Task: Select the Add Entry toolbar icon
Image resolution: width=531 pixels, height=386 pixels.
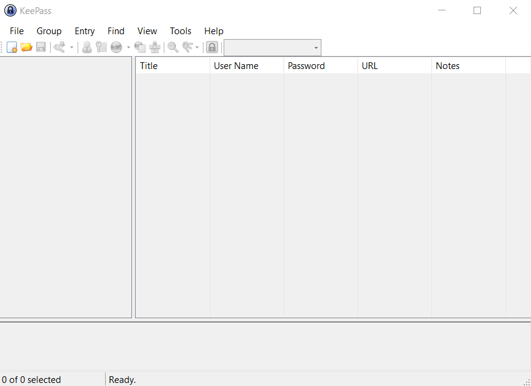Action: (59, 47)
